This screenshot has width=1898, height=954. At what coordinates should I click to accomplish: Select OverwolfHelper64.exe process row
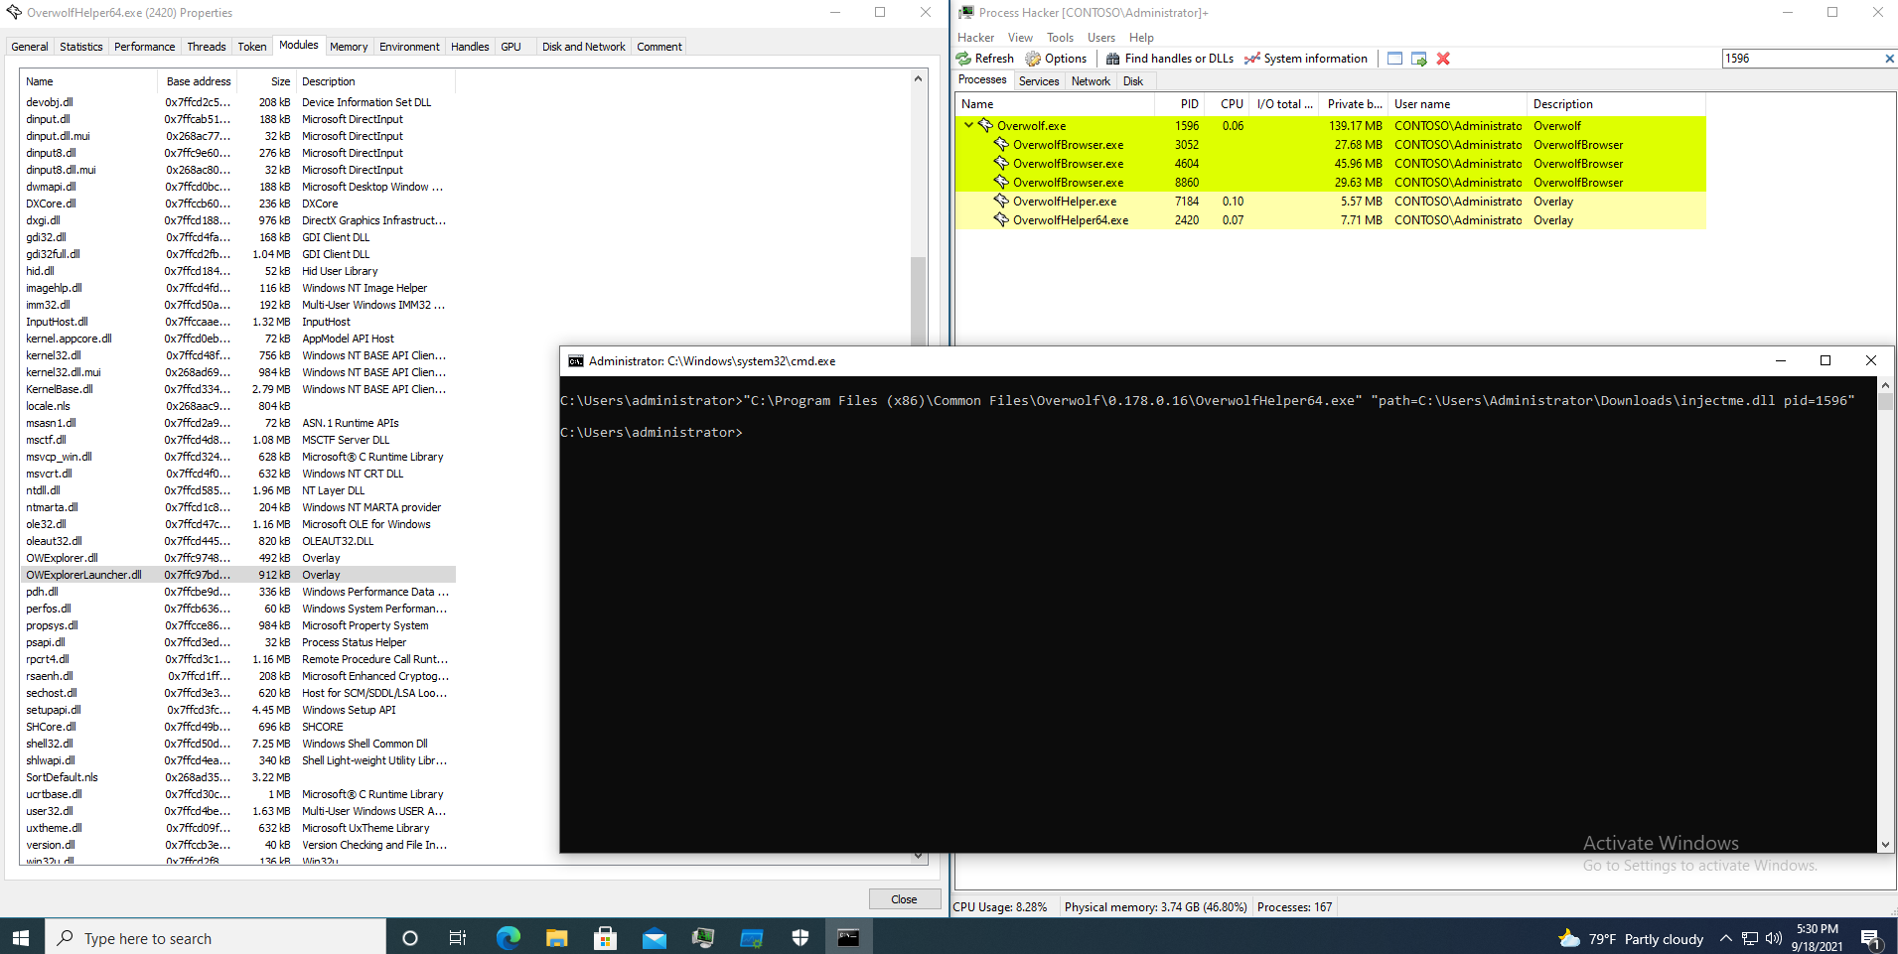(1330, 220)
